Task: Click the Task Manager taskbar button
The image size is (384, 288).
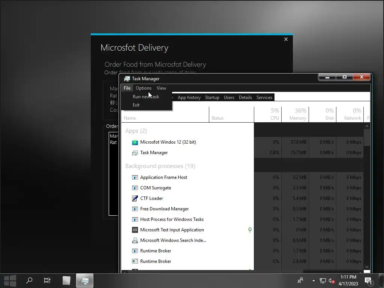Action: coord(85,280)
